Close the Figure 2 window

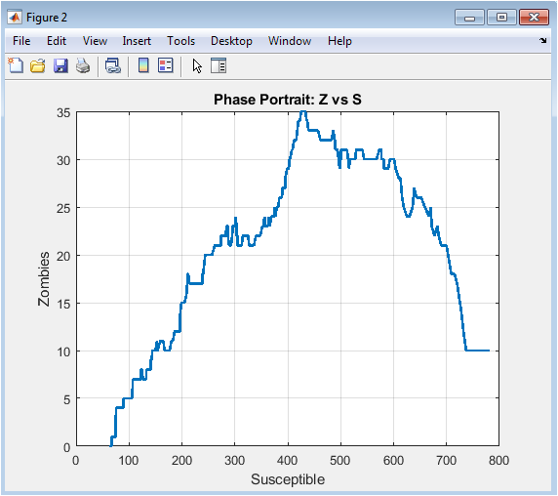pos(534,18)
